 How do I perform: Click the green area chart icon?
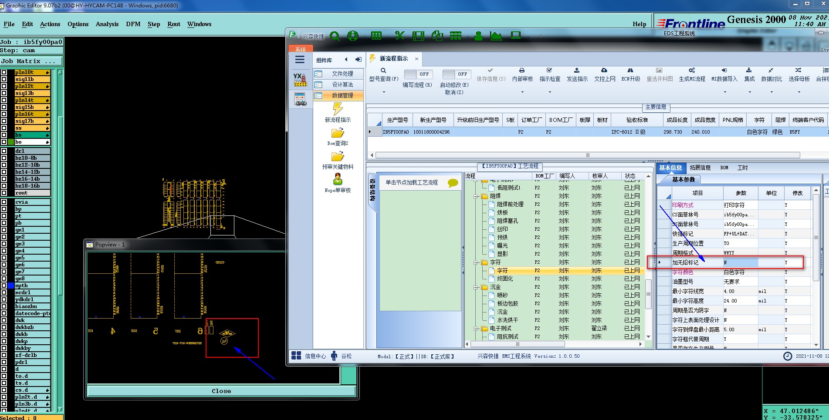click(x=496, y=36)
